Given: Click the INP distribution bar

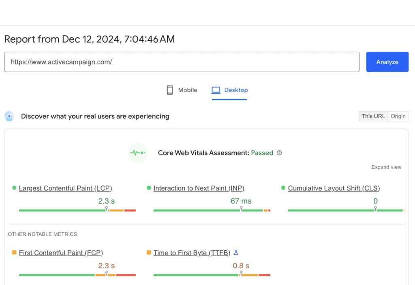Looking at the screenshot, I should coord(212,211).
